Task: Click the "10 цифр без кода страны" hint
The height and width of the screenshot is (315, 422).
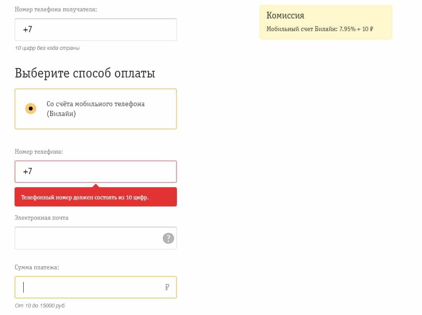Action: coord(47,48)
